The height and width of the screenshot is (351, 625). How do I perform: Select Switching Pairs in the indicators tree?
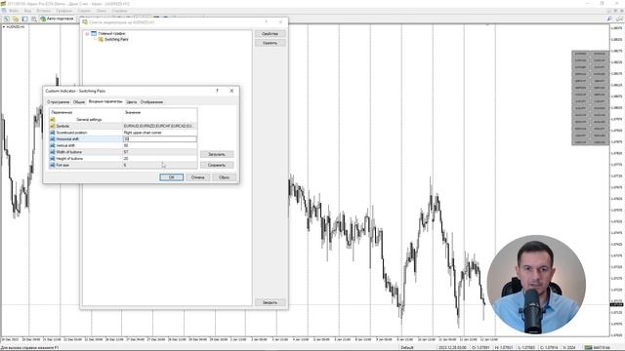pos(116,39)
